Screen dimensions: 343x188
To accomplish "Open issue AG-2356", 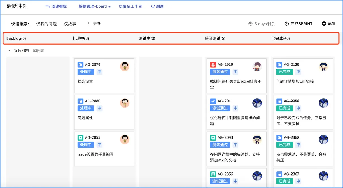I will pyautogui.click(x=225, y=174).
